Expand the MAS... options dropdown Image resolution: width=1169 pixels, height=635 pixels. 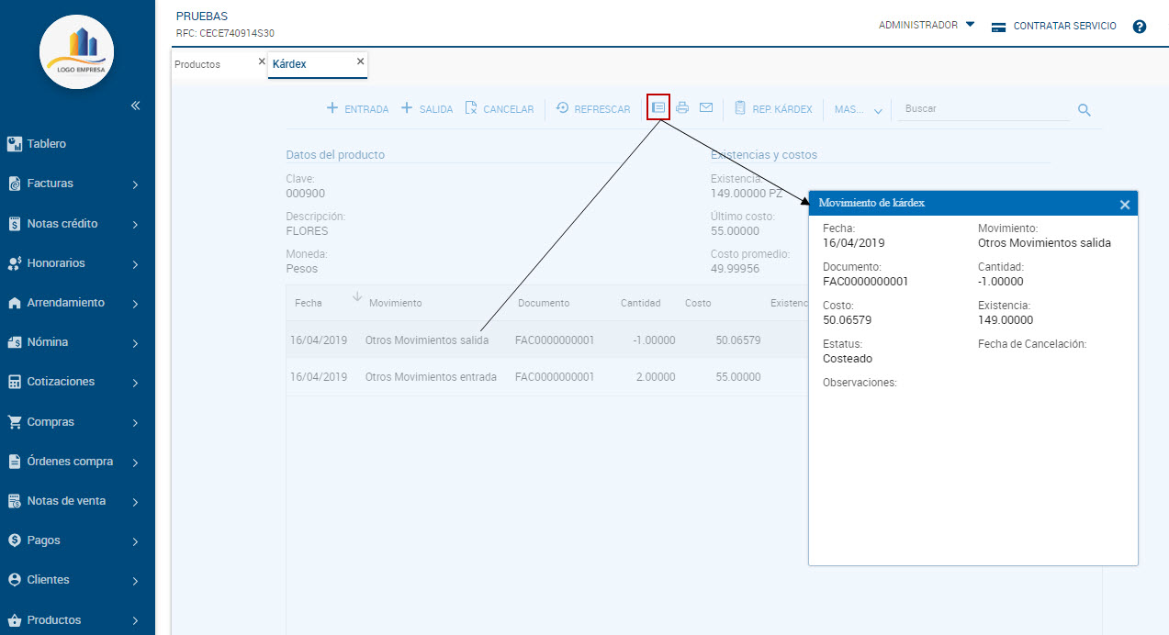pos(858,110)
